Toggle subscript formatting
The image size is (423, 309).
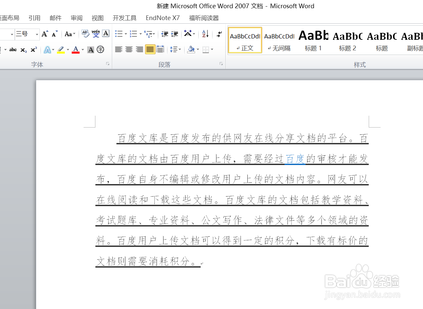[23, 50]
